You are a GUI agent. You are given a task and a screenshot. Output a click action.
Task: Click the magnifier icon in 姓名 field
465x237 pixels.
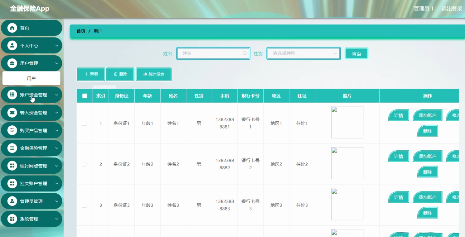coord(245,53)
